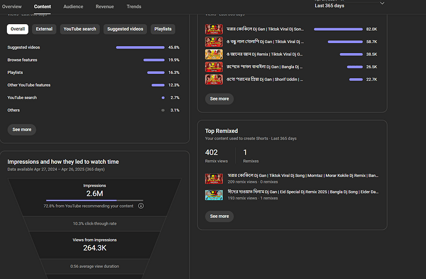Screen dimensions: 426x279
Task: Open thumbnail of Eid Special Dj Remix video
Action: (x=214, y=195)
